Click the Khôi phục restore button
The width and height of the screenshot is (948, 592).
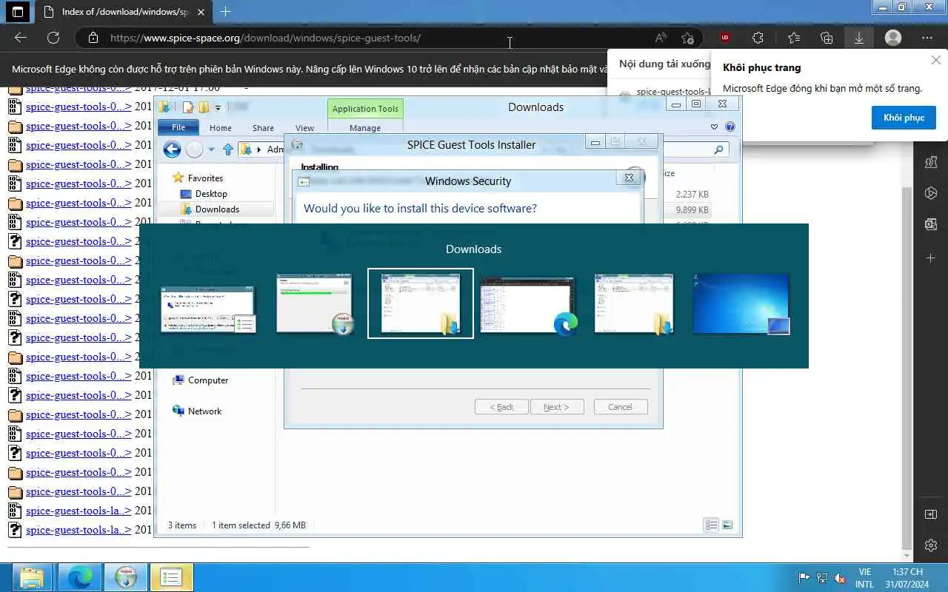click(904, 118)
